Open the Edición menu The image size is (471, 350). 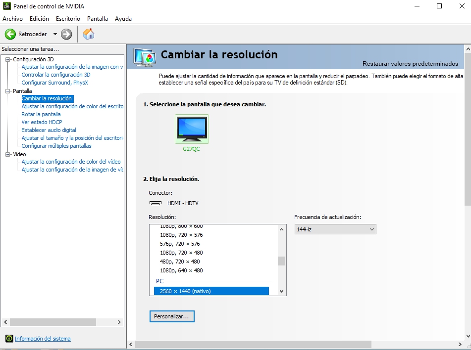tap(39, 19)
